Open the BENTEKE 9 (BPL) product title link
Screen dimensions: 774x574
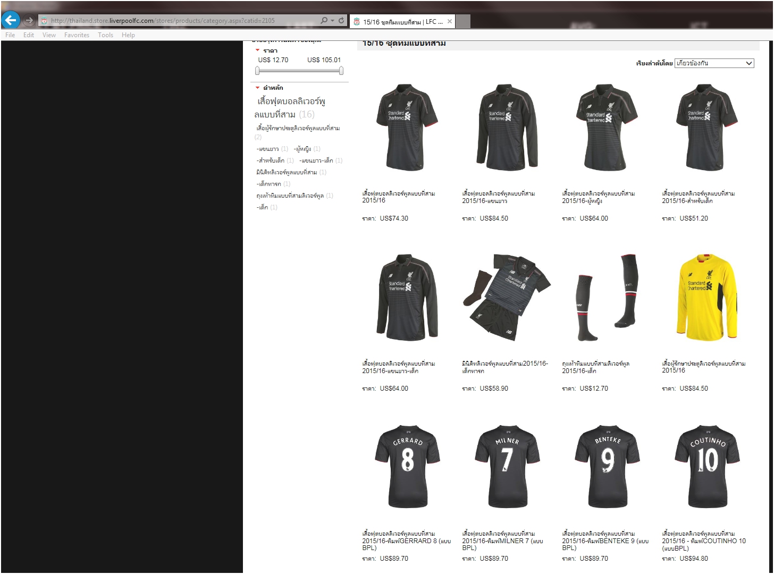[x=605, y=541]
